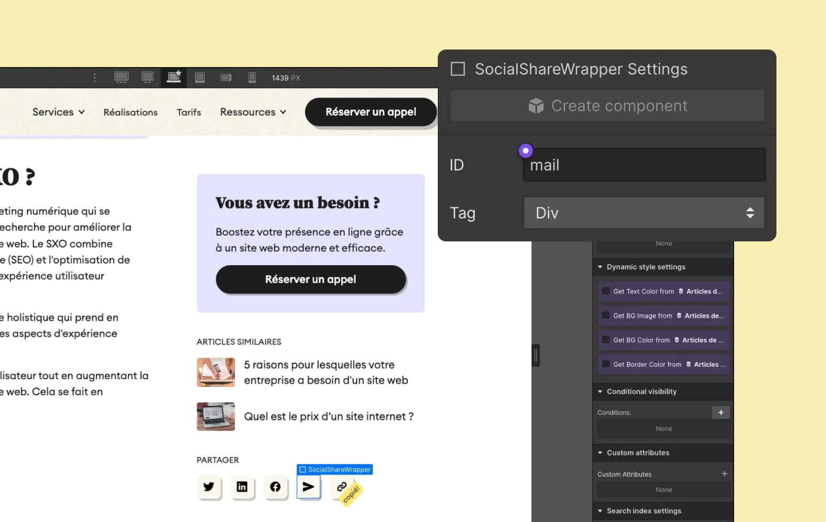Select the largest desktop breakpoint icon

tap(121, 77)
